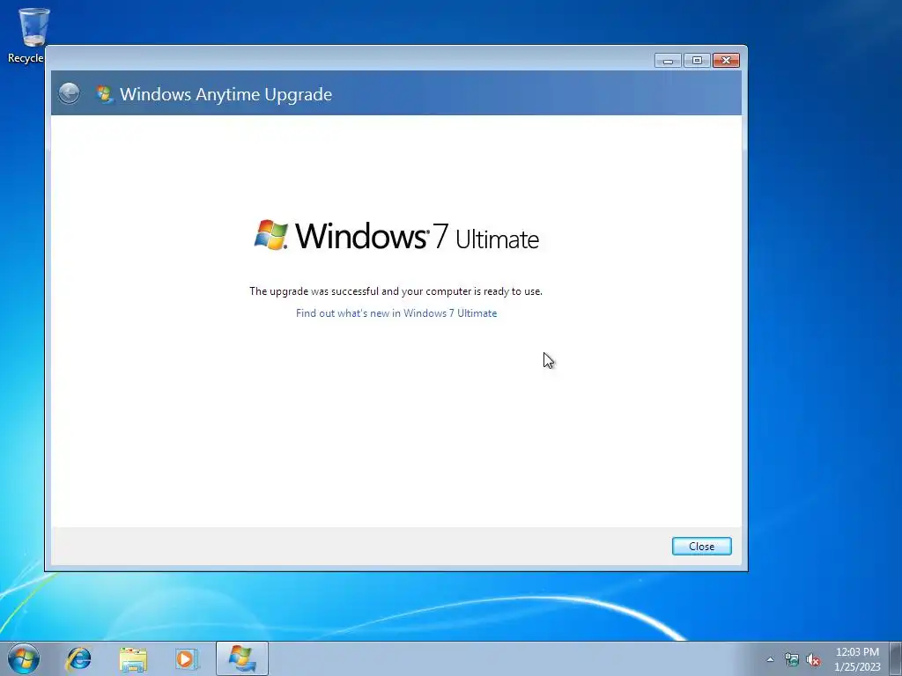The image size is (902, 676).
Task: Open the clock showing 12:03 PM
Action: click(x=857, y=659)
